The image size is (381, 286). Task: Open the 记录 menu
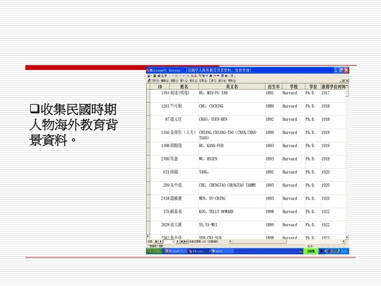(x=203, y=81)
